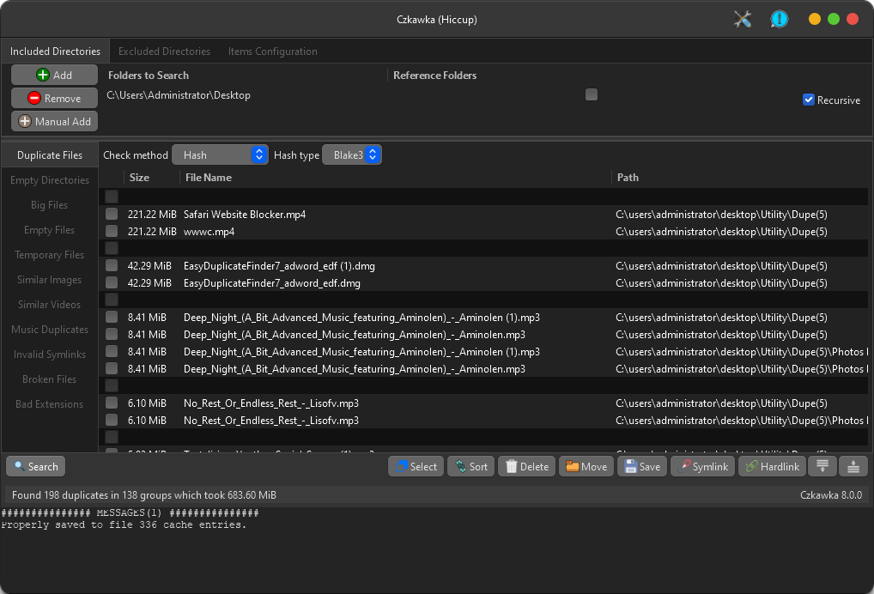Click the Sort button
Viewport: 874px width, 594px height.
tap(470, 466)
